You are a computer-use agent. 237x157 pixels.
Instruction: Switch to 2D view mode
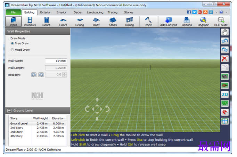(225, 94)
